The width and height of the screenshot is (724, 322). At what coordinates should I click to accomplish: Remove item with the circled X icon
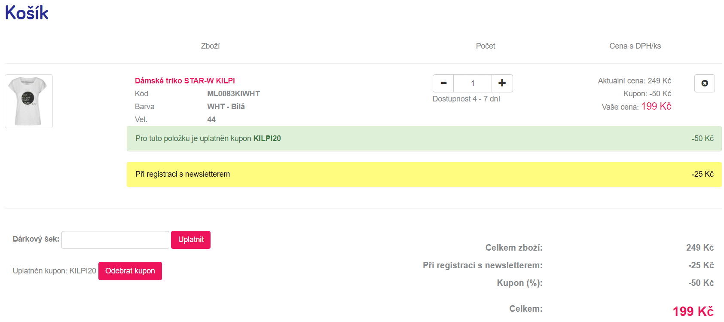pyautogui.click(x=704, y=83)
